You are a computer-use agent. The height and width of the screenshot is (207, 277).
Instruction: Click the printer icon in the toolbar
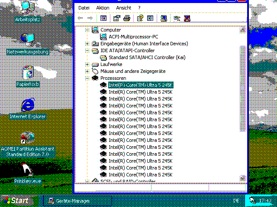[127, 18]
